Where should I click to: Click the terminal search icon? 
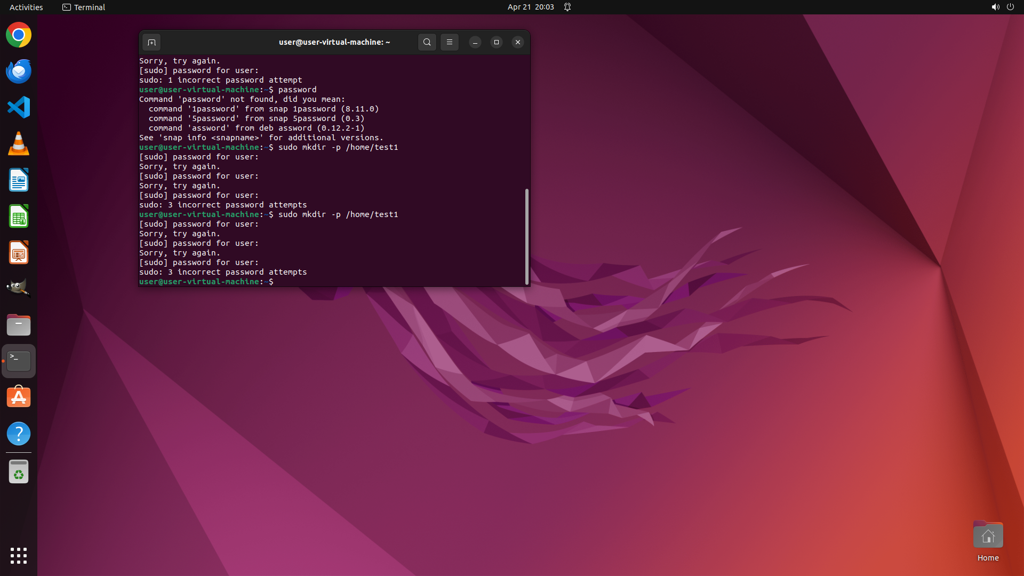427,42
